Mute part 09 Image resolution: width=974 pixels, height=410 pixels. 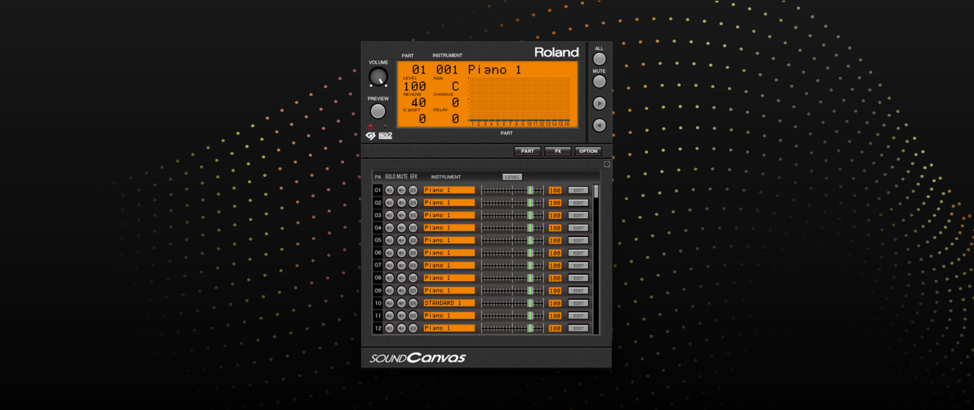(x=402, y=290)
